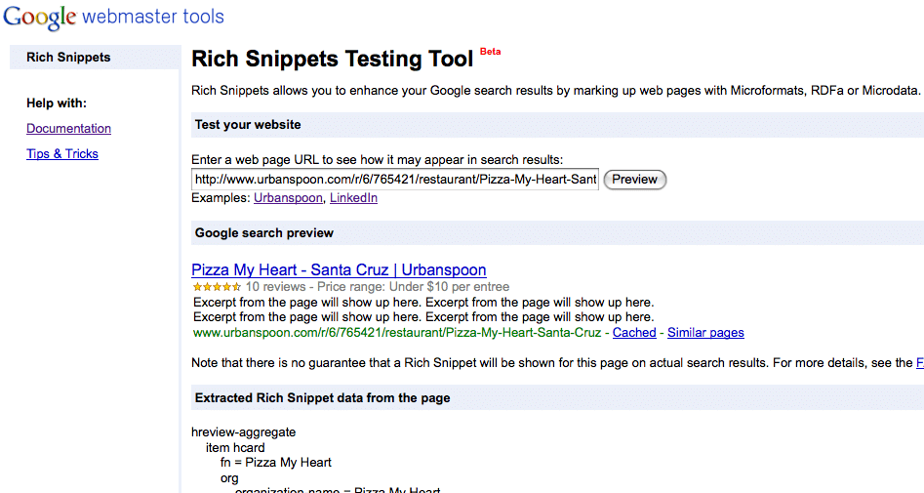Try the LinkedIn example link
The height and width of the screenshot is (493, 924).
coord(353,198)
